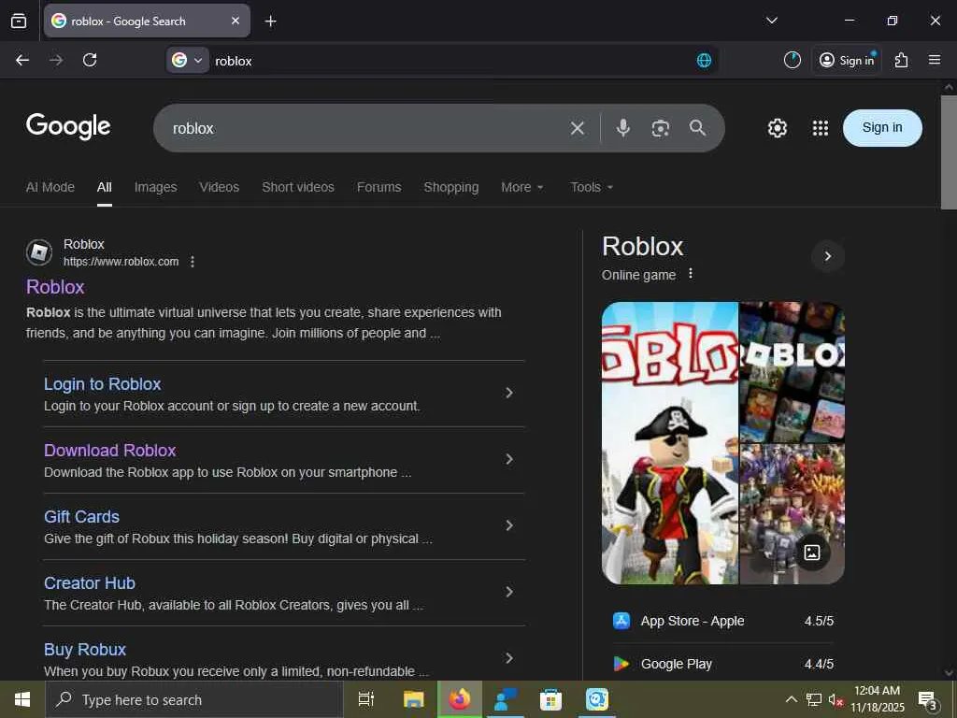
Task: Open more images icon on bottom-right thumbnail
Action: coord(812,553)
